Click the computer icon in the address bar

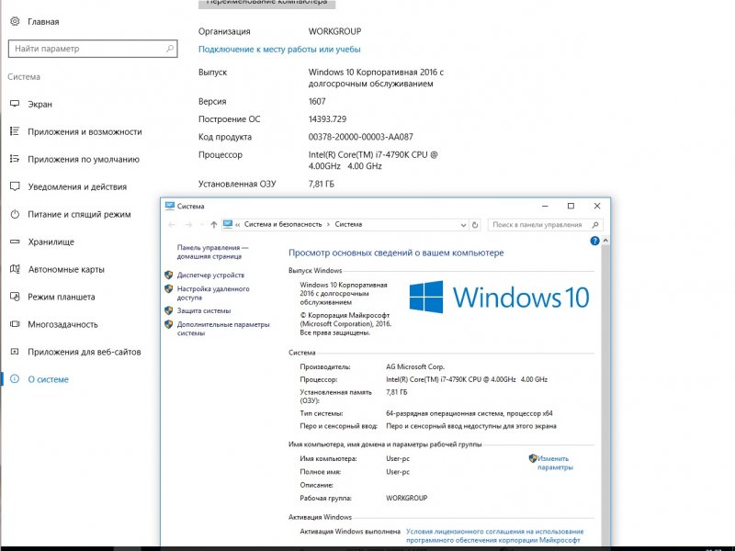tap(228, 224)
